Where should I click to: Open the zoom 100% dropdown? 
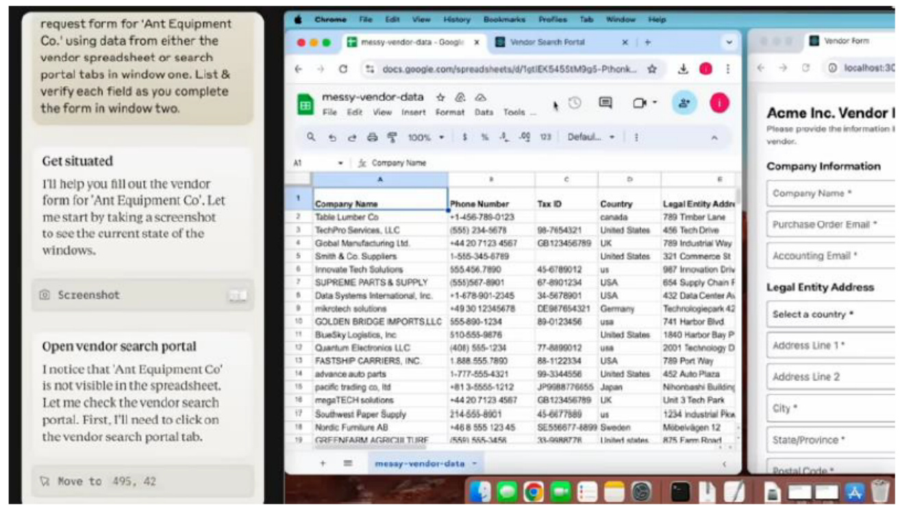(426, 138)
